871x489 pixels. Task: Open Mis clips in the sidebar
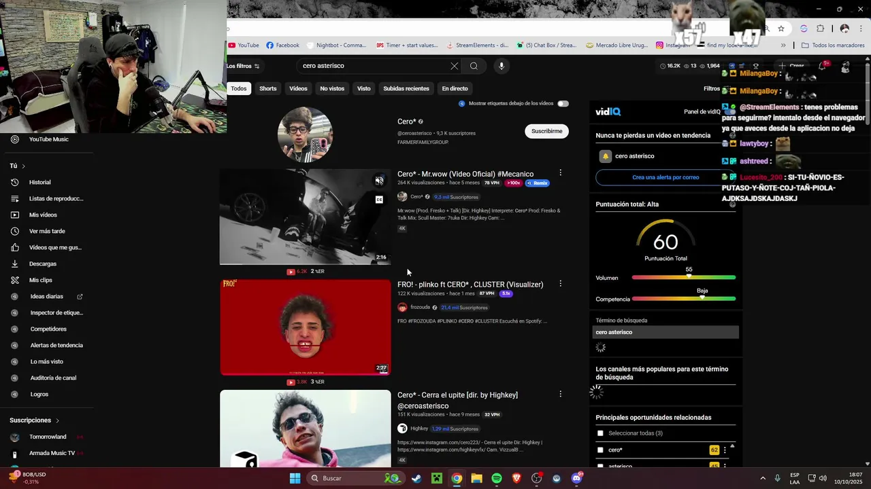point(40,280)
